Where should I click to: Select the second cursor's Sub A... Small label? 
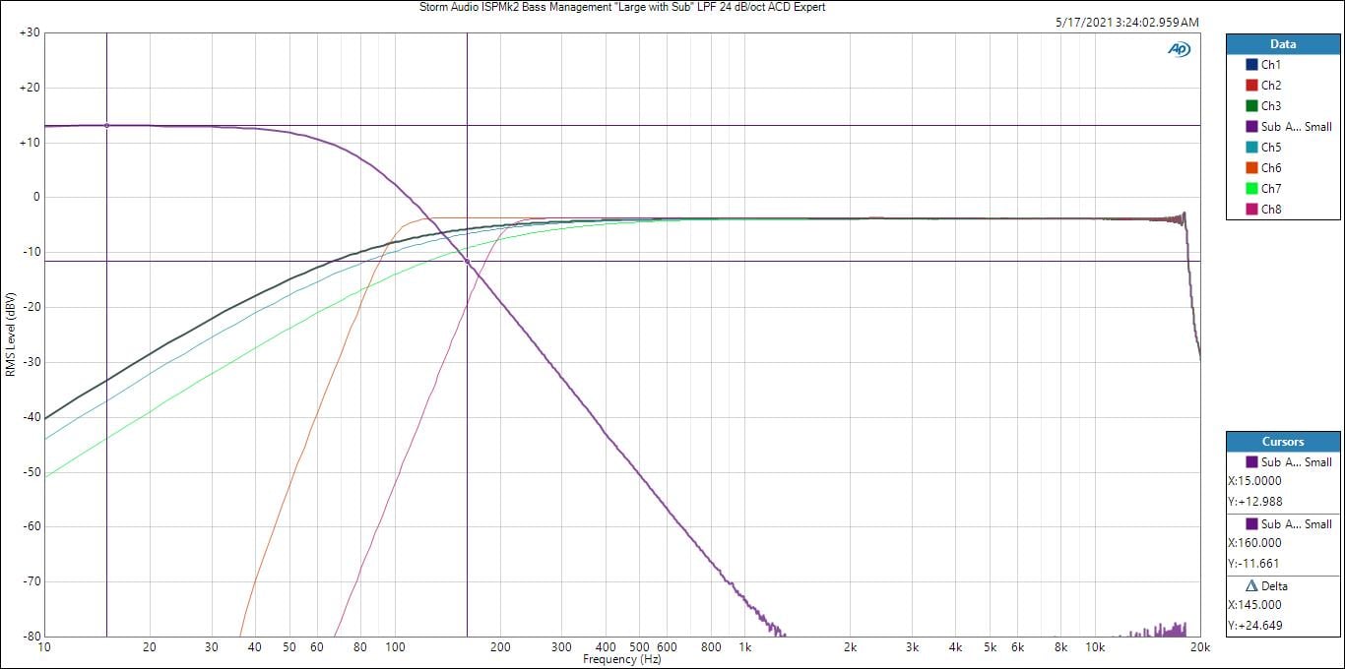pos(1296,524)
